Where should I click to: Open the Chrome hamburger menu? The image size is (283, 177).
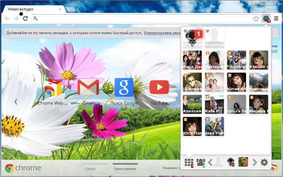point(276,19)
